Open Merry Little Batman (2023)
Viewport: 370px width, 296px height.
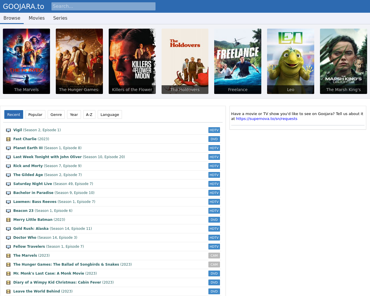tap(39, 220)
